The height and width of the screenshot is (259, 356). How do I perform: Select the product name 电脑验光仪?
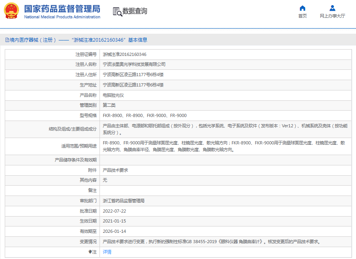pyautogui.click(x=113, y=95)
